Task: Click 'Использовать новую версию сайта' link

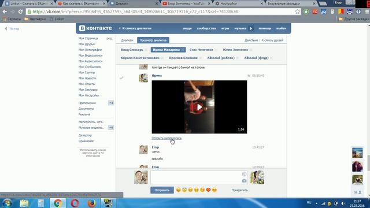Action: (93, 153)
